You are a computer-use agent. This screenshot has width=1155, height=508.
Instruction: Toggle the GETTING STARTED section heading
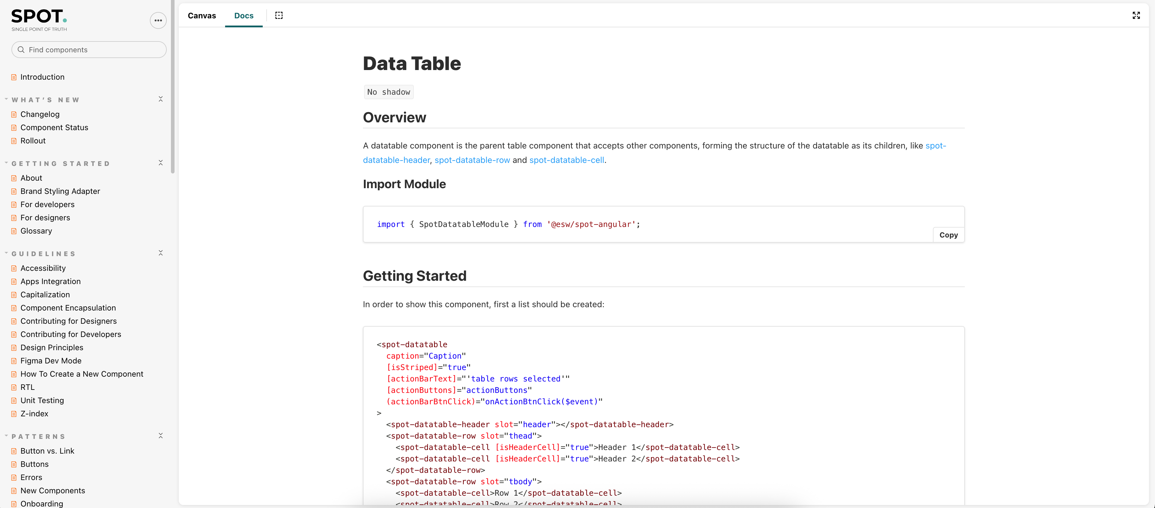[x=60, y=164]
